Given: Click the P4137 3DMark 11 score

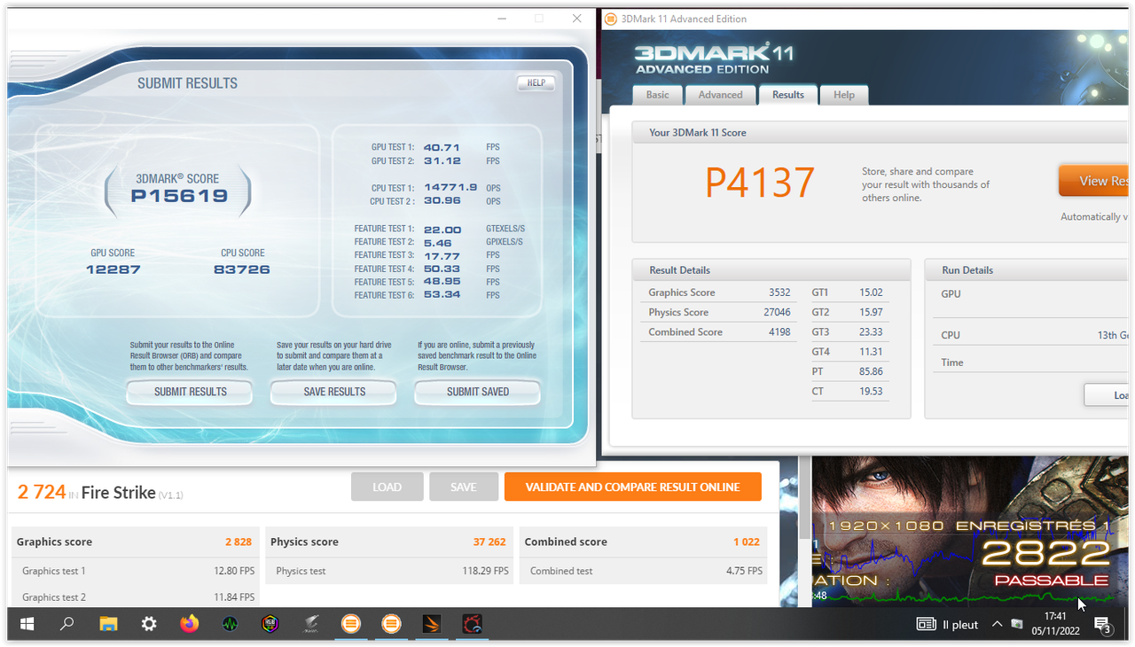Looking at the screenshot, I should tap(760, 183).
